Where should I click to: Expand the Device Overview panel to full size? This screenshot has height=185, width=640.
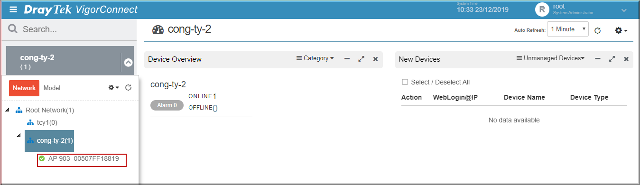[x=362, y=59]
